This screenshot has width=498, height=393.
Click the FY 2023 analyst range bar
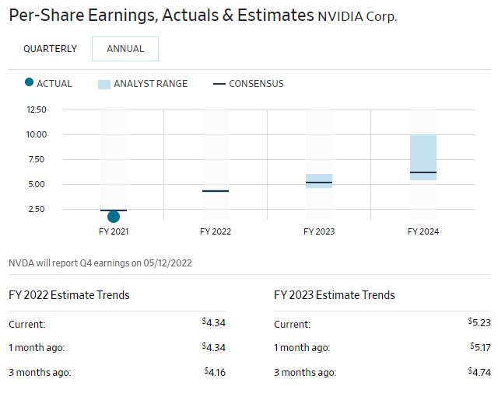click(x=319, y=181)
